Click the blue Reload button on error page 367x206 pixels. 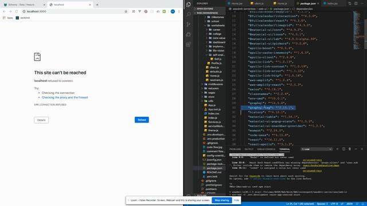pos(142,120)
